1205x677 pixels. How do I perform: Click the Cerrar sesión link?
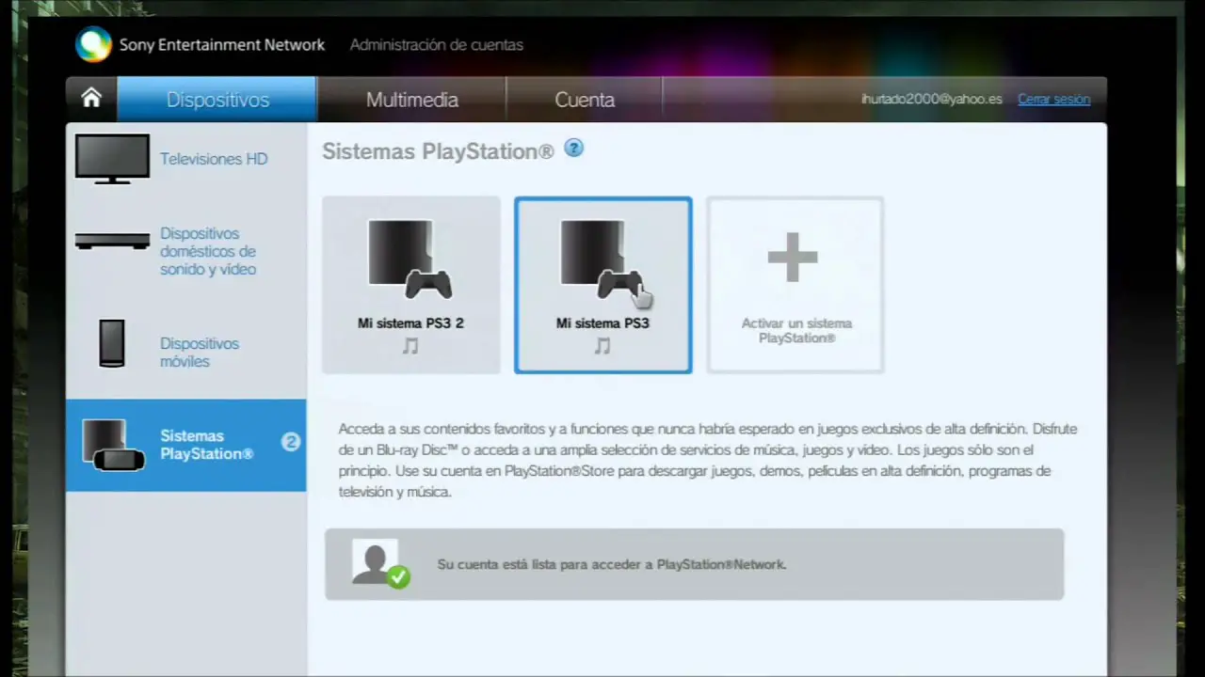coord(1053,99)
